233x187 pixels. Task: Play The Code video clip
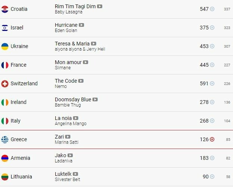point(81,81)
